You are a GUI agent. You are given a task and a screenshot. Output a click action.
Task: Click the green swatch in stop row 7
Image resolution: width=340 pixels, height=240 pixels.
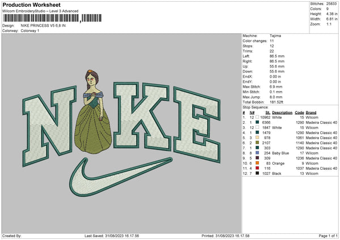(257, 148)
